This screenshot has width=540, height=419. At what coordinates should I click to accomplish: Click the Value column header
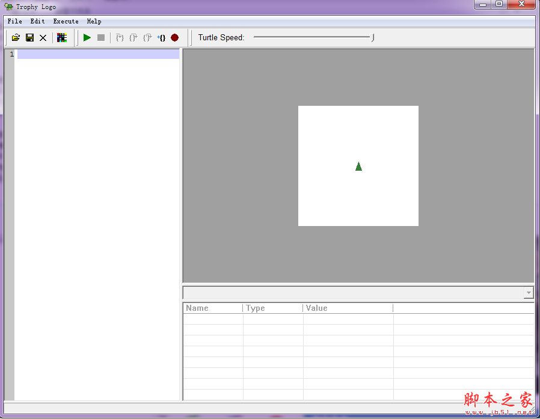[x=317, y=308]
